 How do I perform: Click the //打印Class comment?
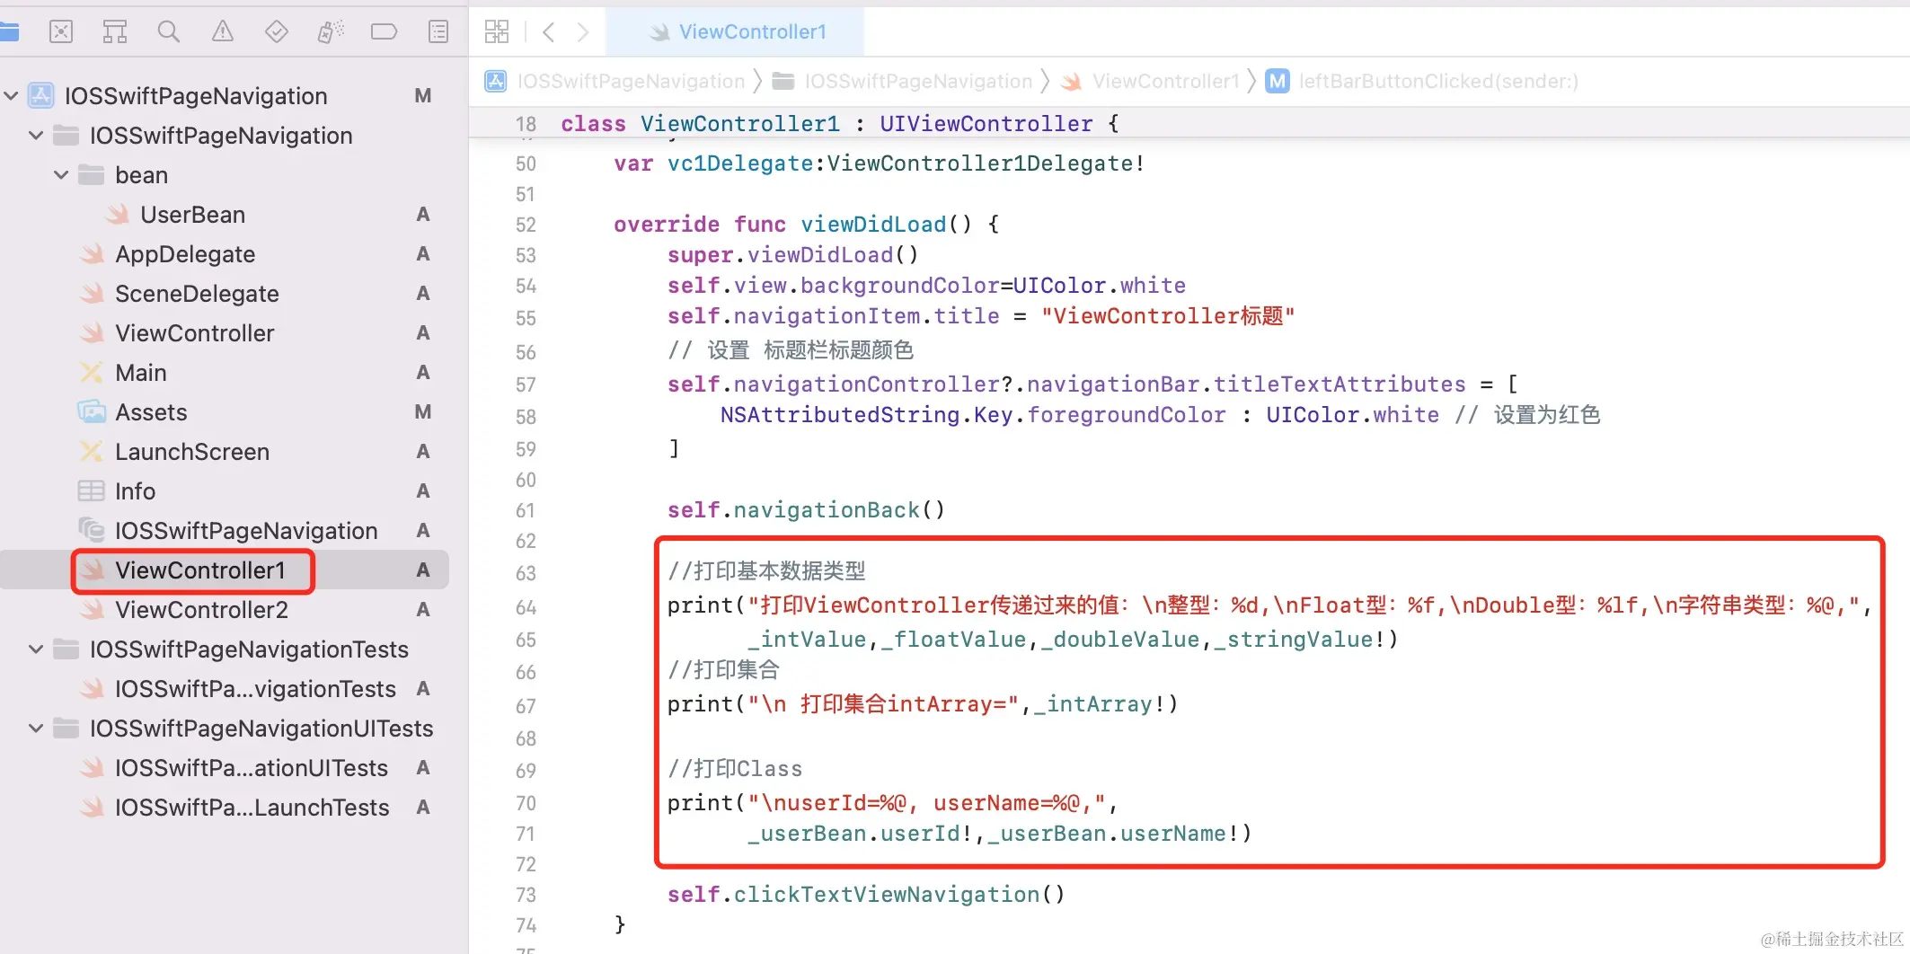735,769
